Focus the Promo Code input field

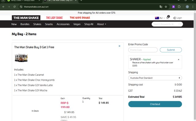click(x=143, y=50)
